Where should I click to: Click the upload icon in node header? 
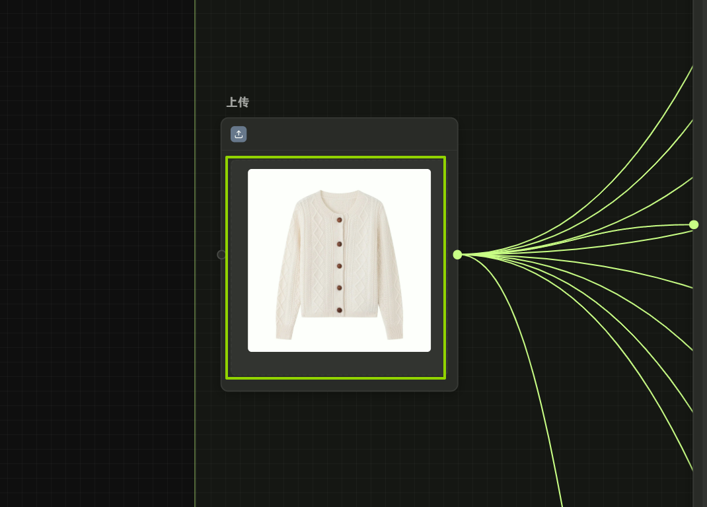pyautogui.click(x=239, y=134)
